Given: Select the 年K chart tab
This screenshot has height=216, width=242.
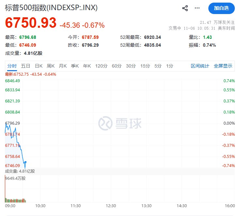Looking at the screenshot, I should click(87, 66).
